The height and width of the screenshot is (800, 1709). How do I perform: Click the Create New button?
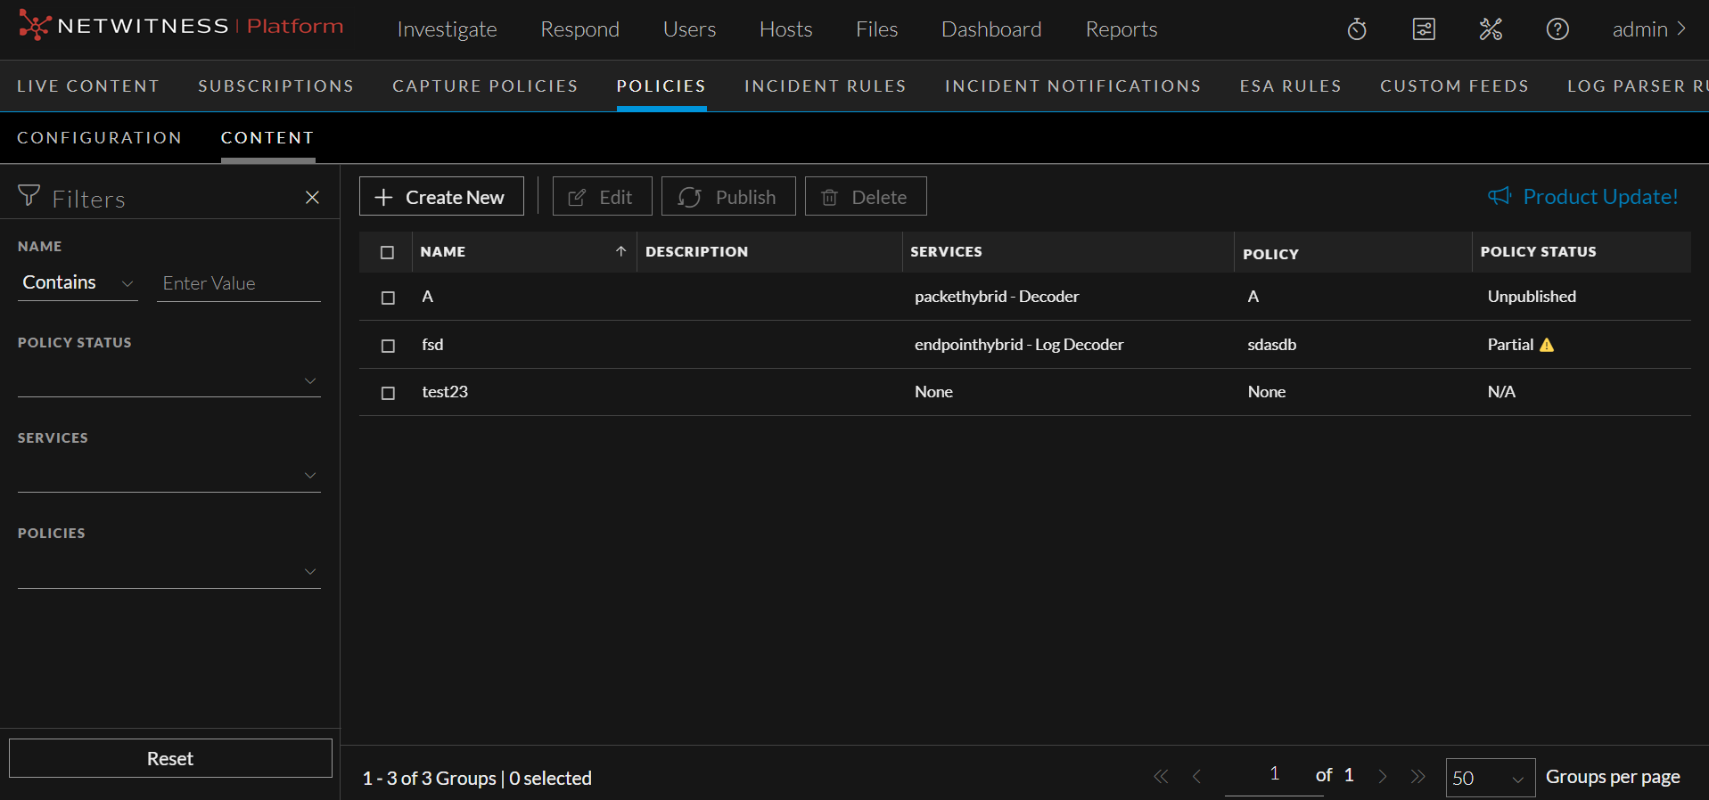tap(441, 197)
